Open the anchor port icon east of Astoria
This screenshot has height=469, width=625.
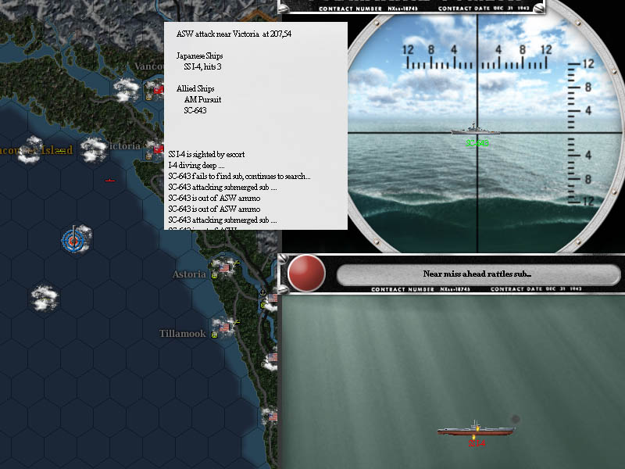pos(262,292)
